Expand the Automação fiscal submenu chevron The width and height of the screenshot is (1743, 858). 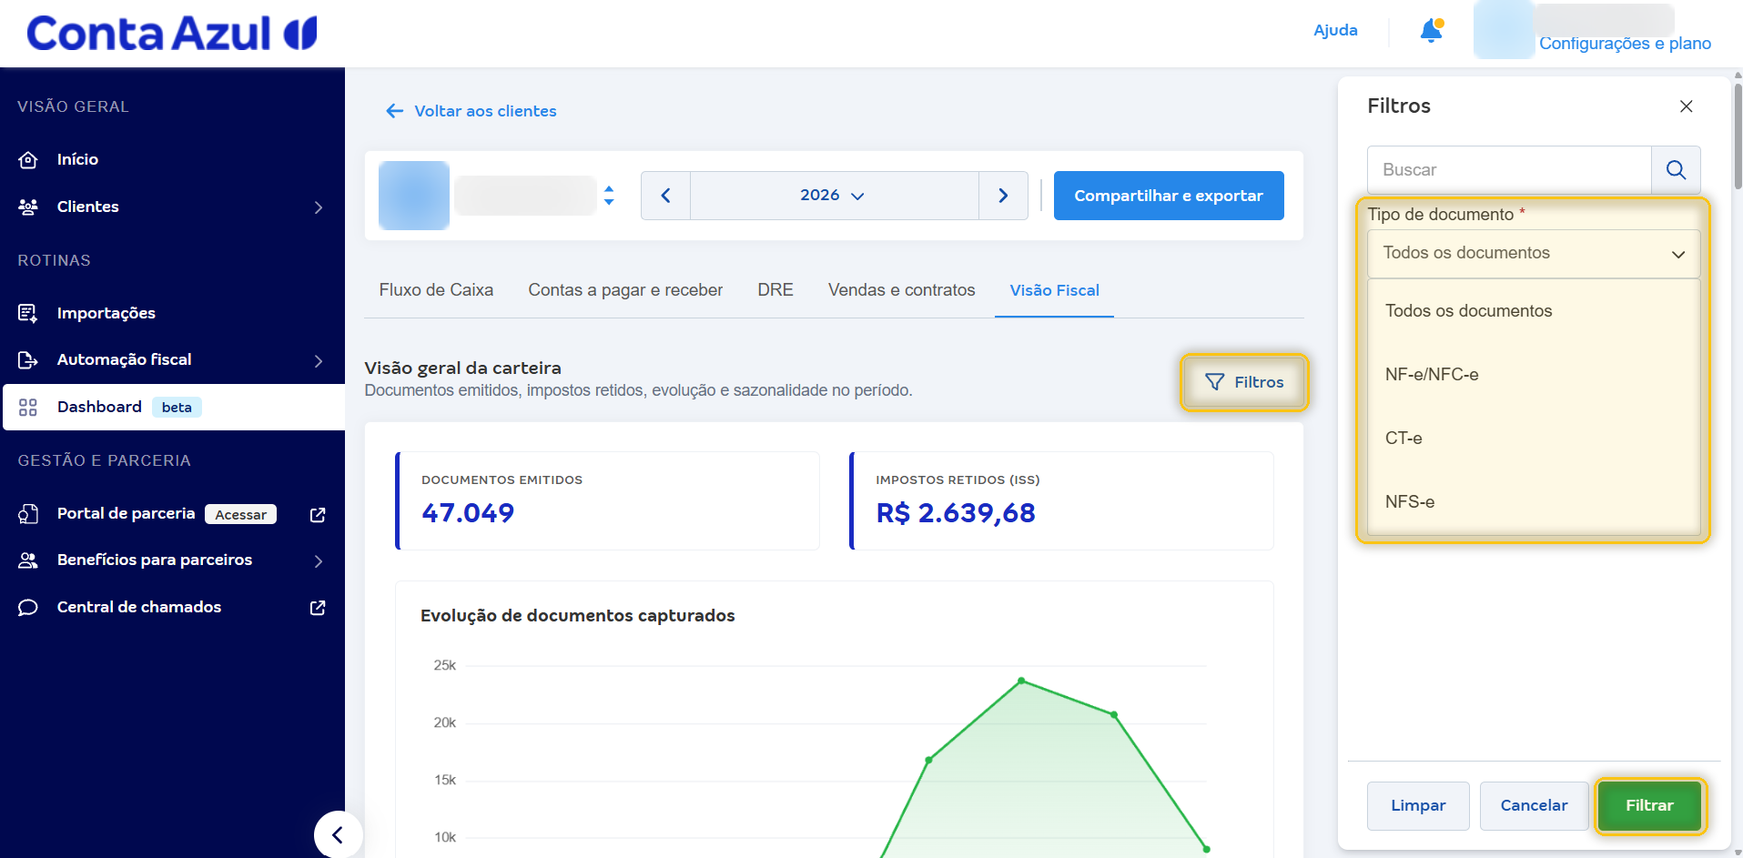point(318,361)
